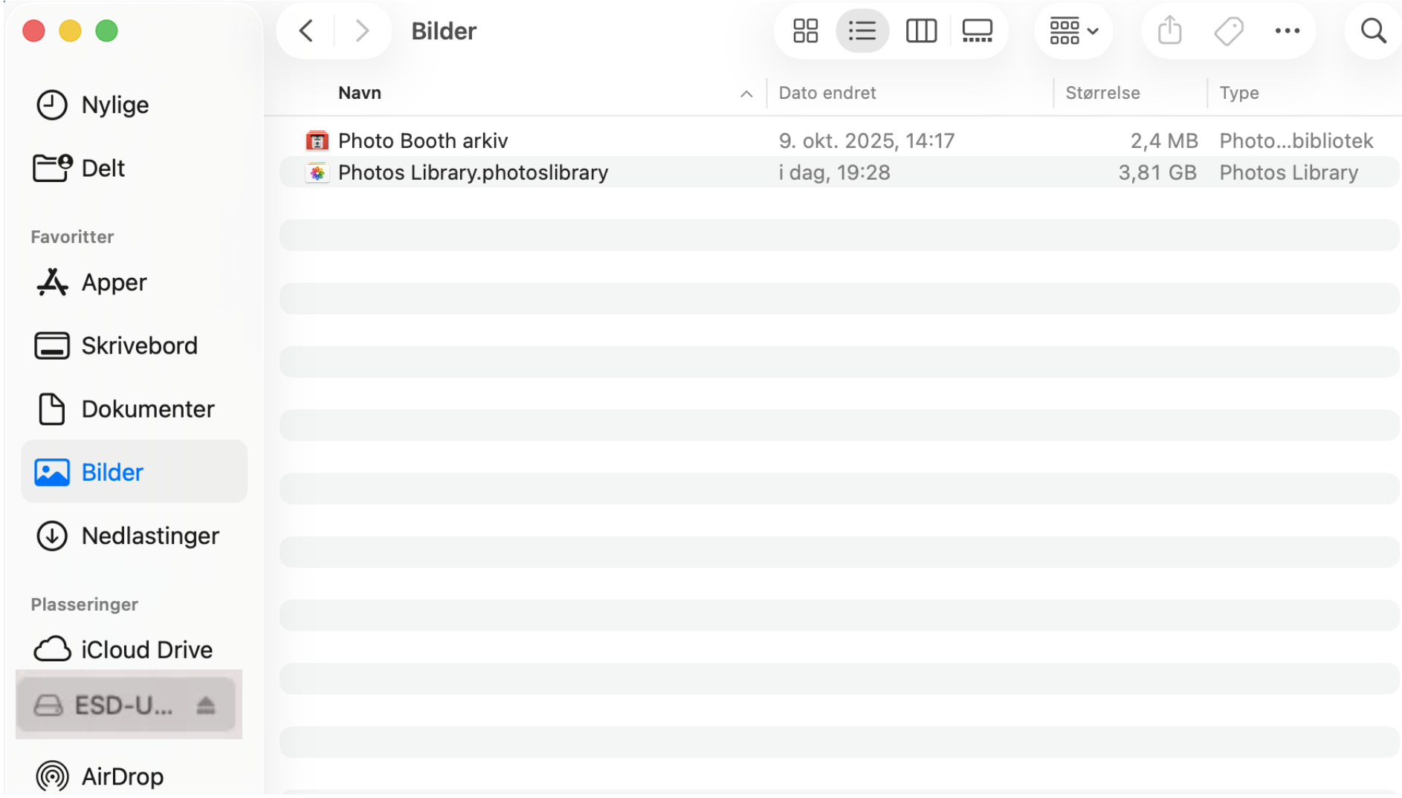The height and width of the screenshot is (798, 1402).
Task: Open Nylige in the sidebar
Action: [134, 105]
